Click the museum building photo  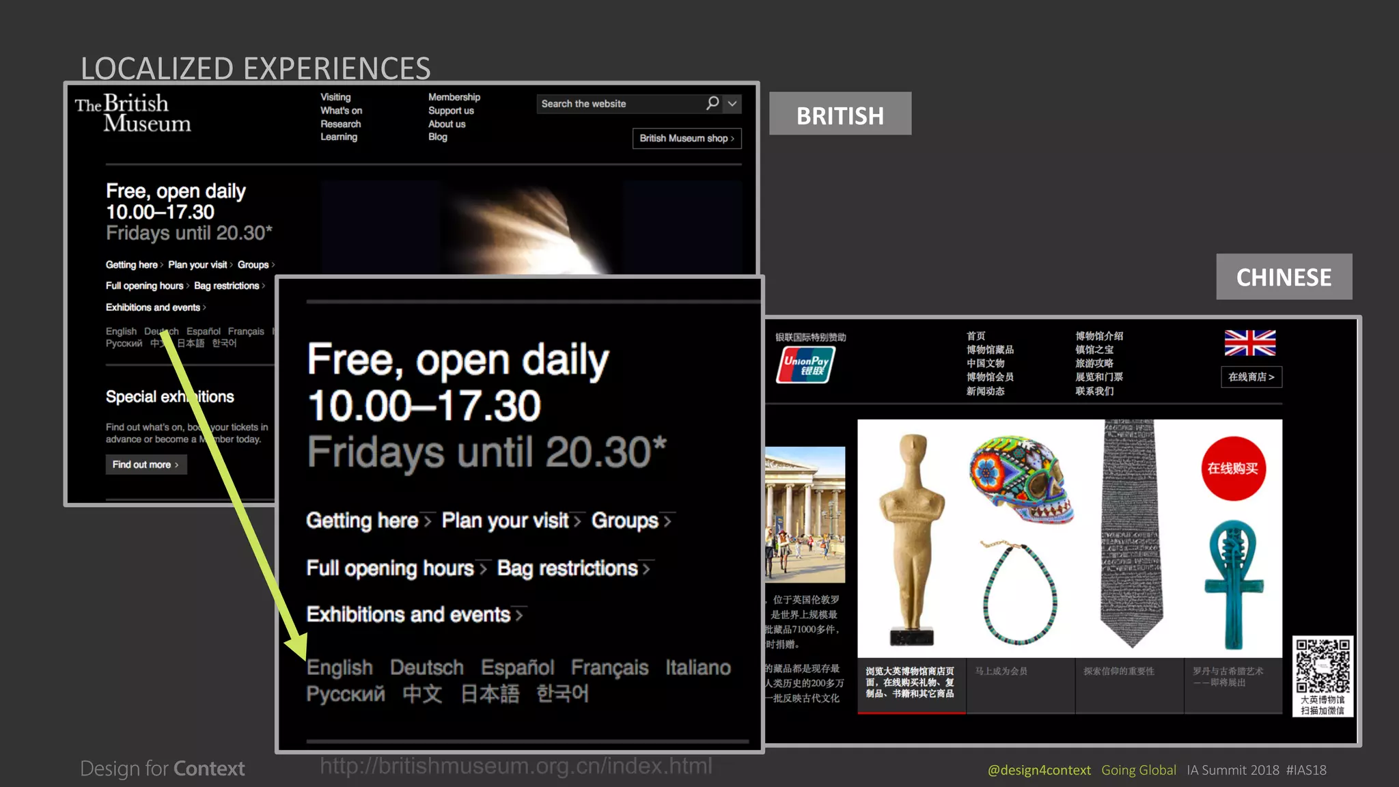805,514
